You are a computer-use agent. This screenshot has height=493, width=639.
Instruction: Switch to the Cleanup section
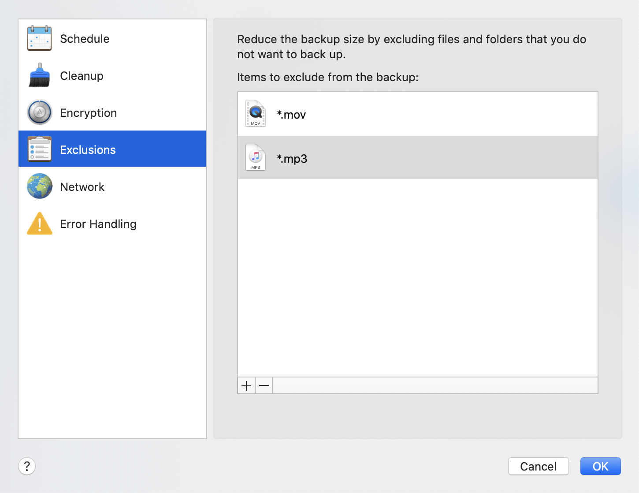82,76
